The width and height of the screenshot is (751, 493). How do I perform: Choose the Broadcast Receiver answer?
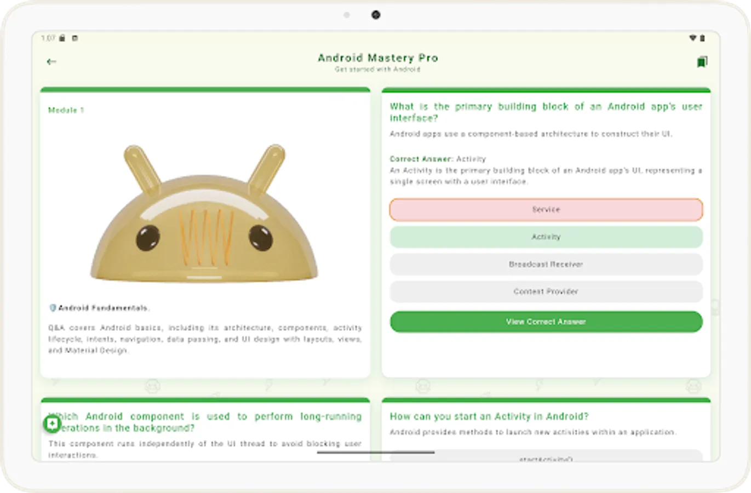pyautogui.click(x=546, y=264)
